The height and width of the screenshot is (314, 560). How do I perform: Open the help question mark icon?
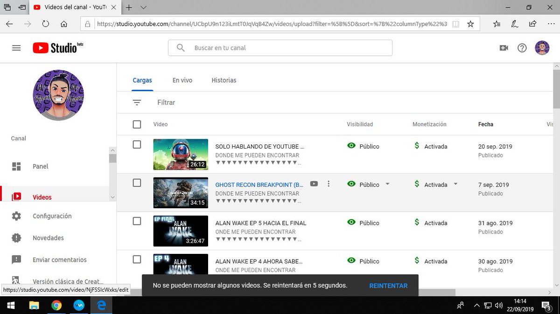[x=522, y=48]
